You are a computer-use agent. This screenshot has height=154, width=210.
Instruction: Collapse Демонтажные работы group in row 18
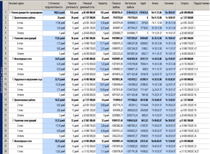pyautogui.click(x=13, y=100)
